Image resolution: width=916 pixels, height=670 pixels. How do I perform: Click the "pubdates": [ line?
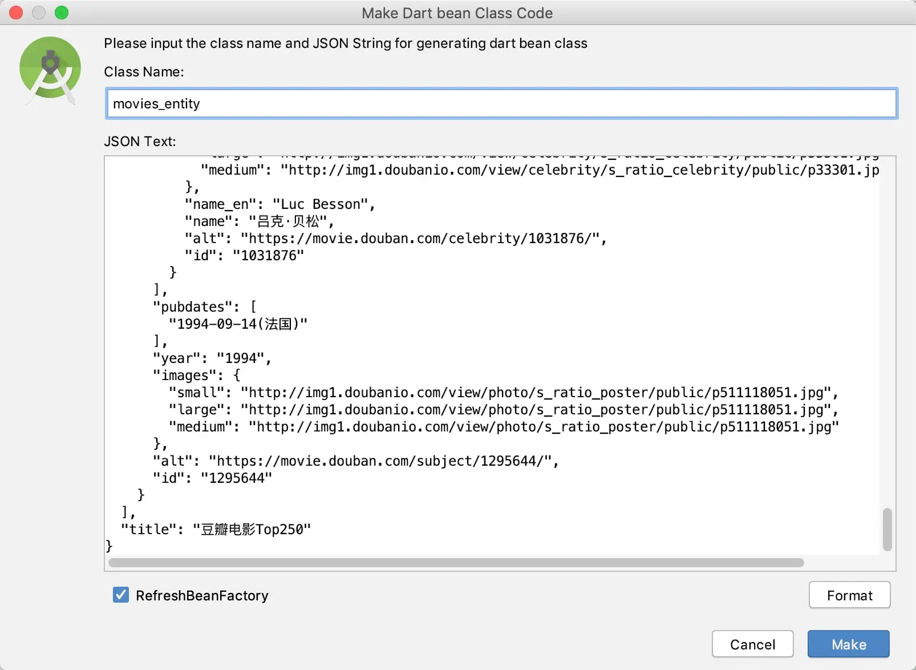(204, 307)
